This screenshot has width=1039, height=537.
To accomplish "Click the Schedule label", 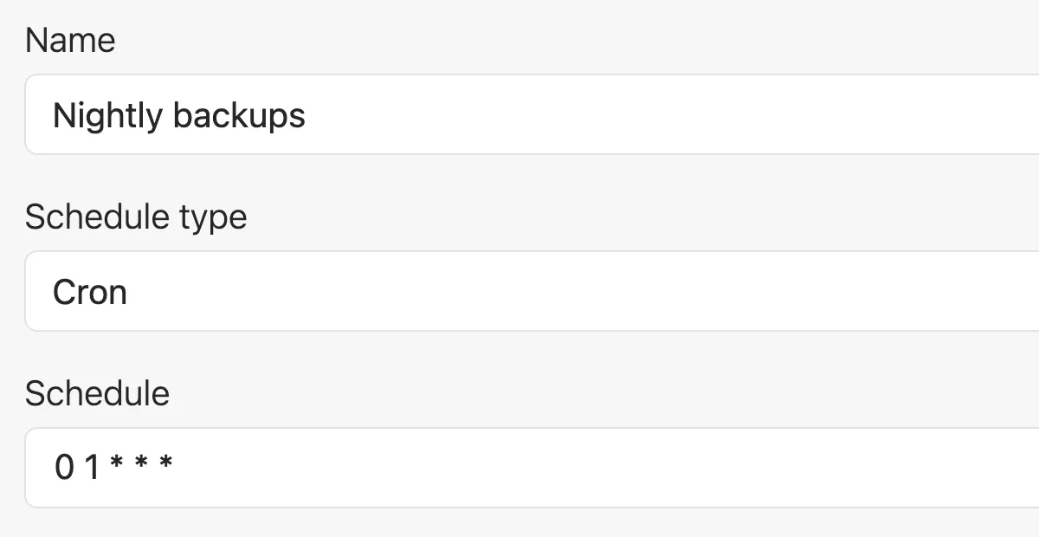I will click(98, 393).
